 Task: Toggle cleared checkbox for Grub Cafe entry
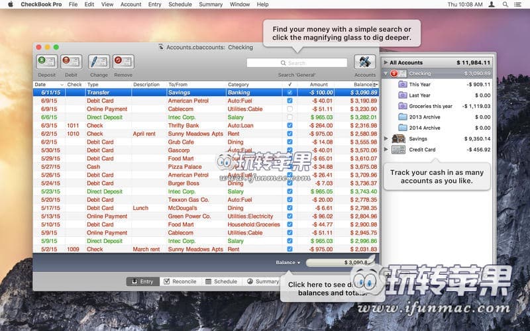[x=290, y=142]
